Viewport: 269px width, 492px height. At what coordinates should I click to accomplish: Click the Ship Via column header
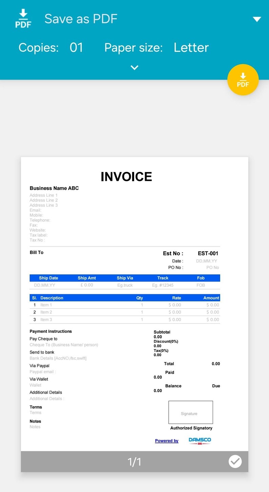pyautogui.click(x=125, y=278)
